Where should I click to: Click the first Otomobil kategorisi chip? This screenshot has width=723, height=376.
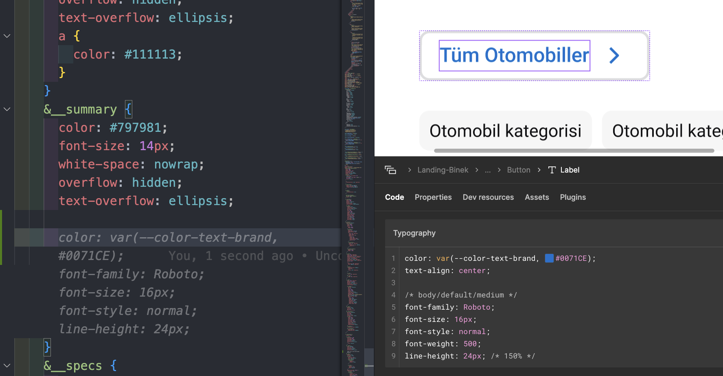(x=506, y=131)
